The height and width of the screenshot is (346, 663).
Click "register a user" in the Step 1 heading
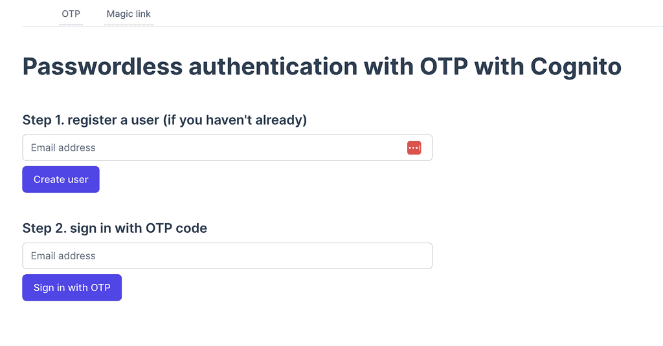tap(113, 120)
